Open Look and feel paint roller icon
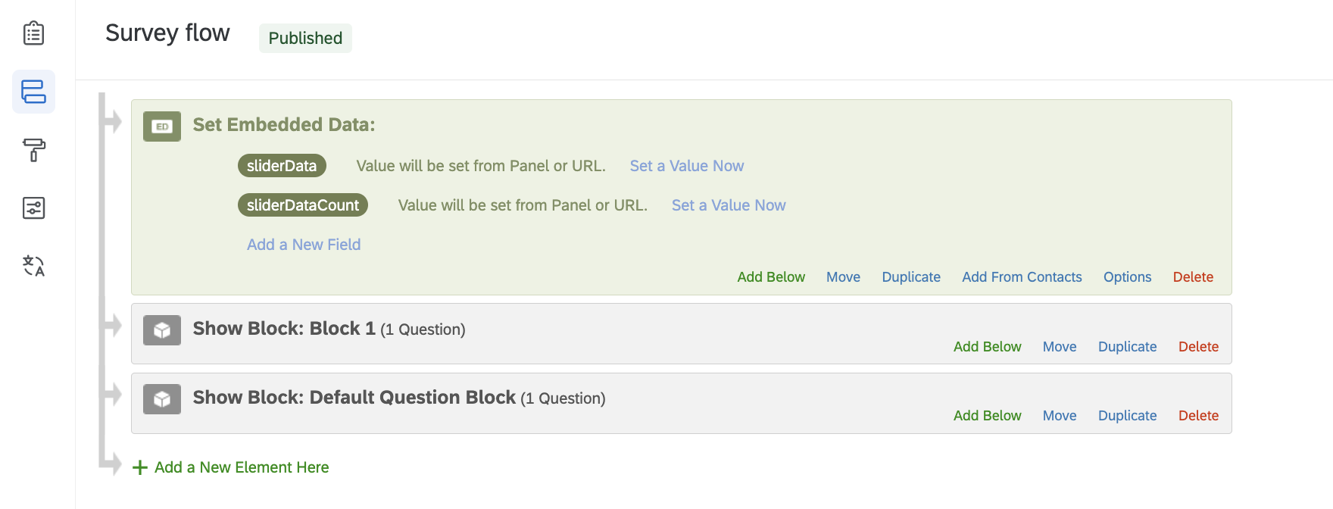 click(33, 151)
